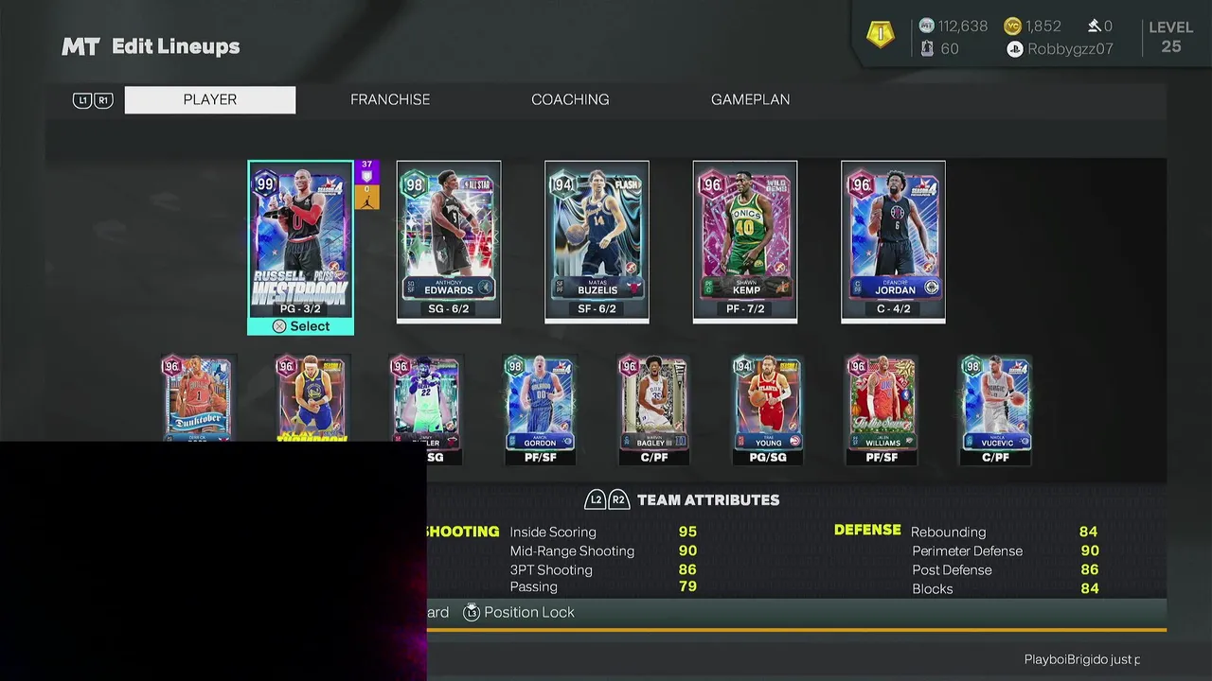1212x681 pixels.
Task: Pick the Trae Young PG/SG bench card
Action: click(768, 410)
